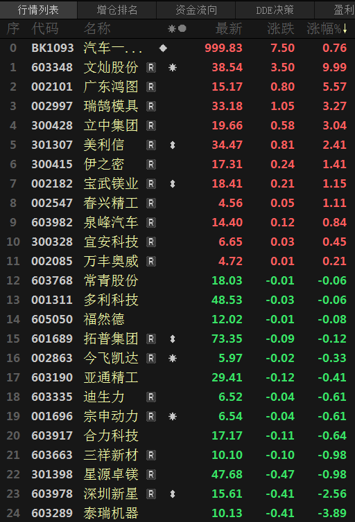The image size is (355, 522).
Task: Select stock name 星源卓镁
Action: pos(111,474)
